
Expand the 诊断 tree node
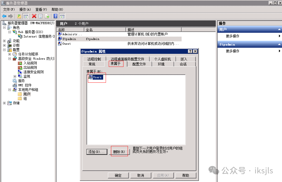point(4,45)
